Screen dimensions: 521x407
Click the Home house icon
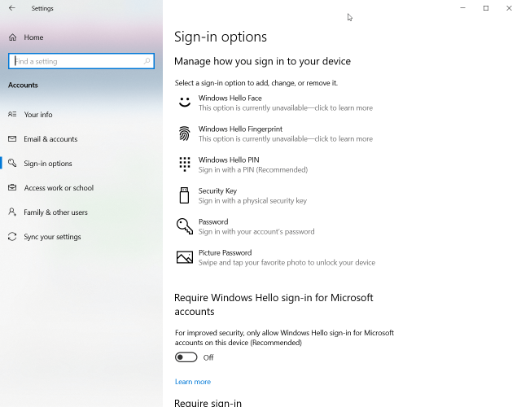pos(13,37)
